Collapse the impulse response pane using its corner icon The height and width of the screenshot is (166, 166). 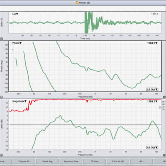click(x=1, y=39)
